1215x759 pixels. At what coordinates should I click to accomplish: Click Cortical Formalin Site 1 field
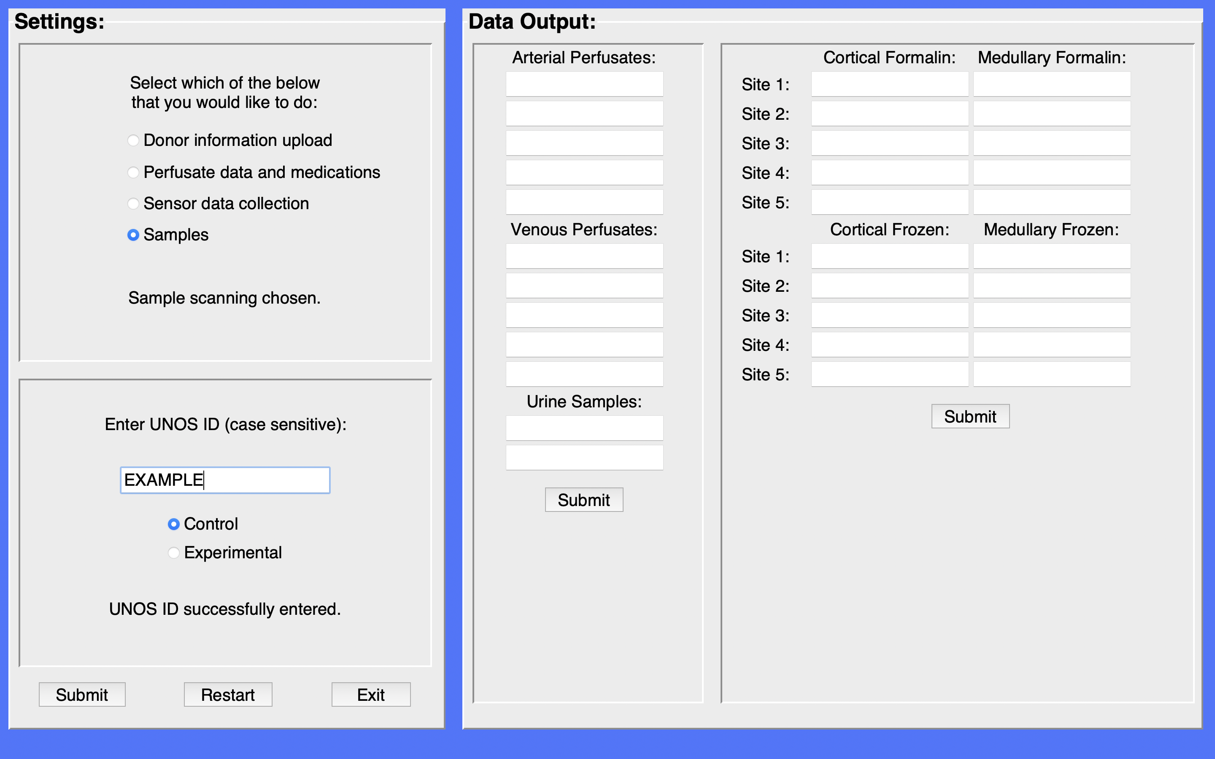click(890, 84)
